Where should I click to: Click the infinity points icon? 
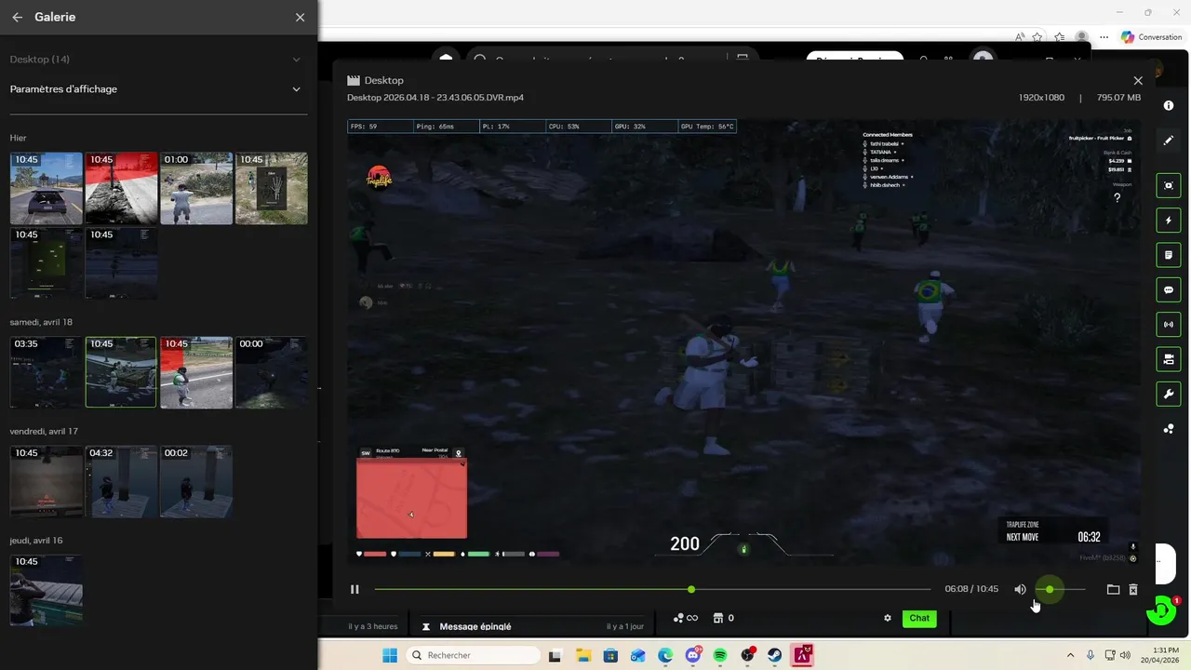pos(685,618)
